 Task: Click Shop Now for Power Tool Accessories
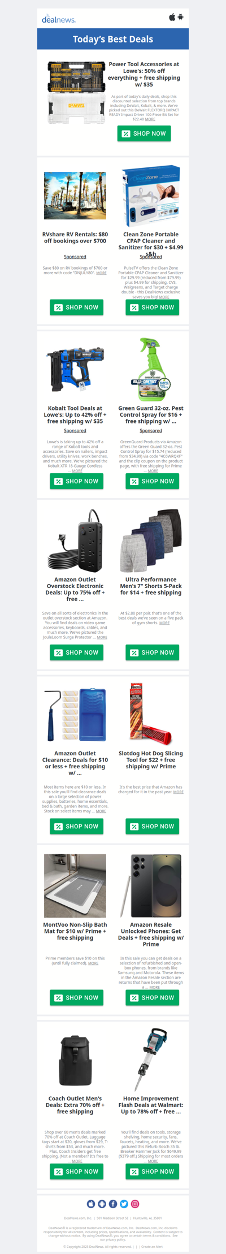point(144,134)
